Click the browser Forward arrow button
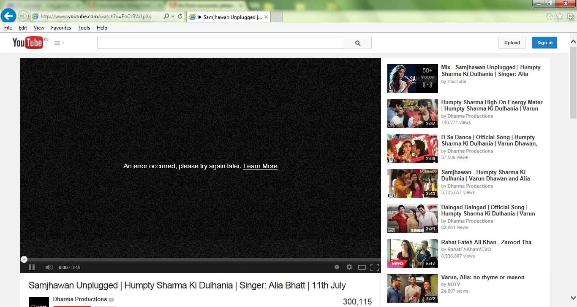 [x=23, y=16]
